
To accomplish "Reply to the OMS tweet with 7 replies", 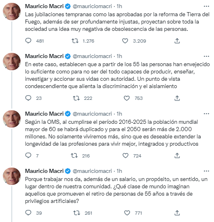I will [x=28, y=155].
